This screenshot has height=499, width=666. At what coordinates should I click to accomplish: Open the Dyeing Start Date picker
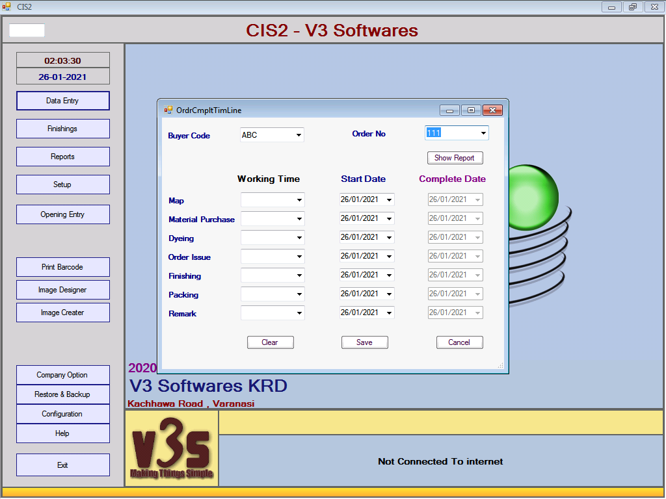click(389, 238)
